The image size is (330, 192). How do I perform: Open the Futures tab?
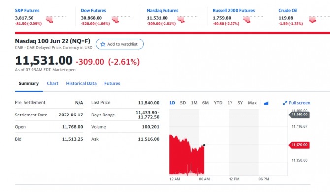point(112,83)
